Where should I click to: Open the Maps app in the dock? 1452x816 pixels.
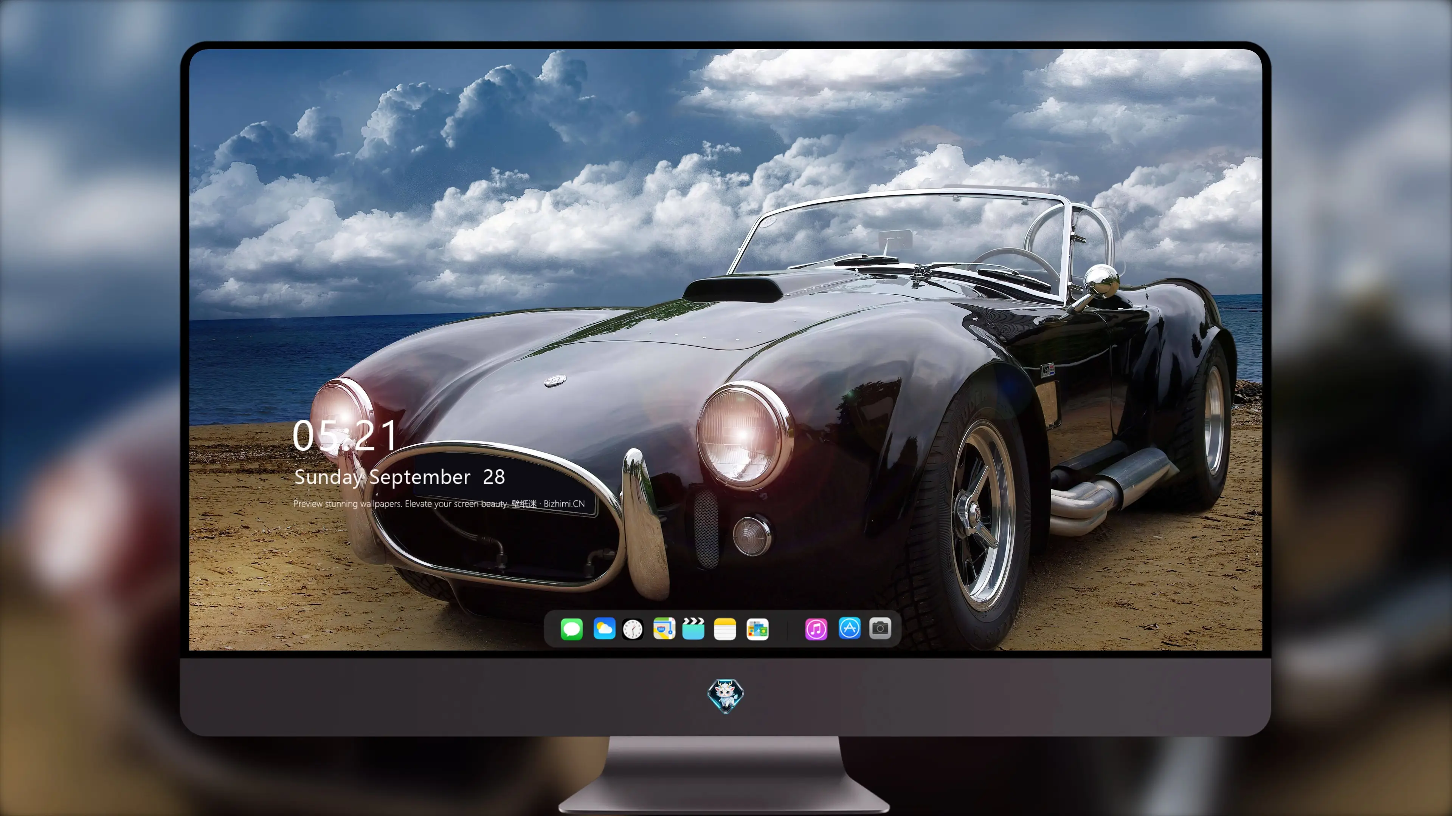pos(664,629)
